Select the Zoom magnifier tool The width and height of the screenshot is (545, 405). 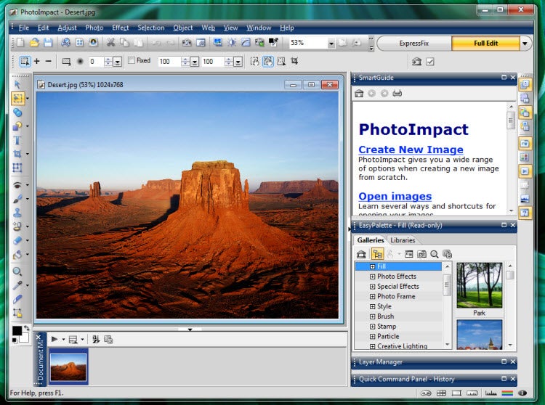[x=17, y=271]
